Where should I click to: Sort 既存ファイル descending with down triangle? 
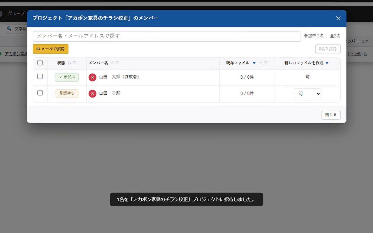(x=265, y=63)
